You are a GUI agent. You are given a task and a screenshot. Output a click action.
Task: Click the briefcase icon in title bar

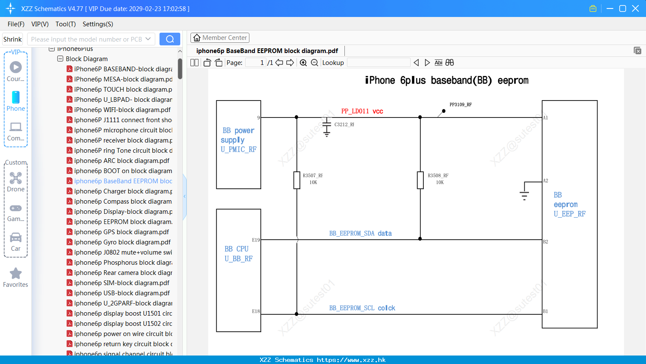(593, 8)
